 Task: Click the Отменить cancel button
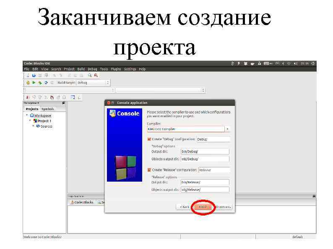coord(224,207)
